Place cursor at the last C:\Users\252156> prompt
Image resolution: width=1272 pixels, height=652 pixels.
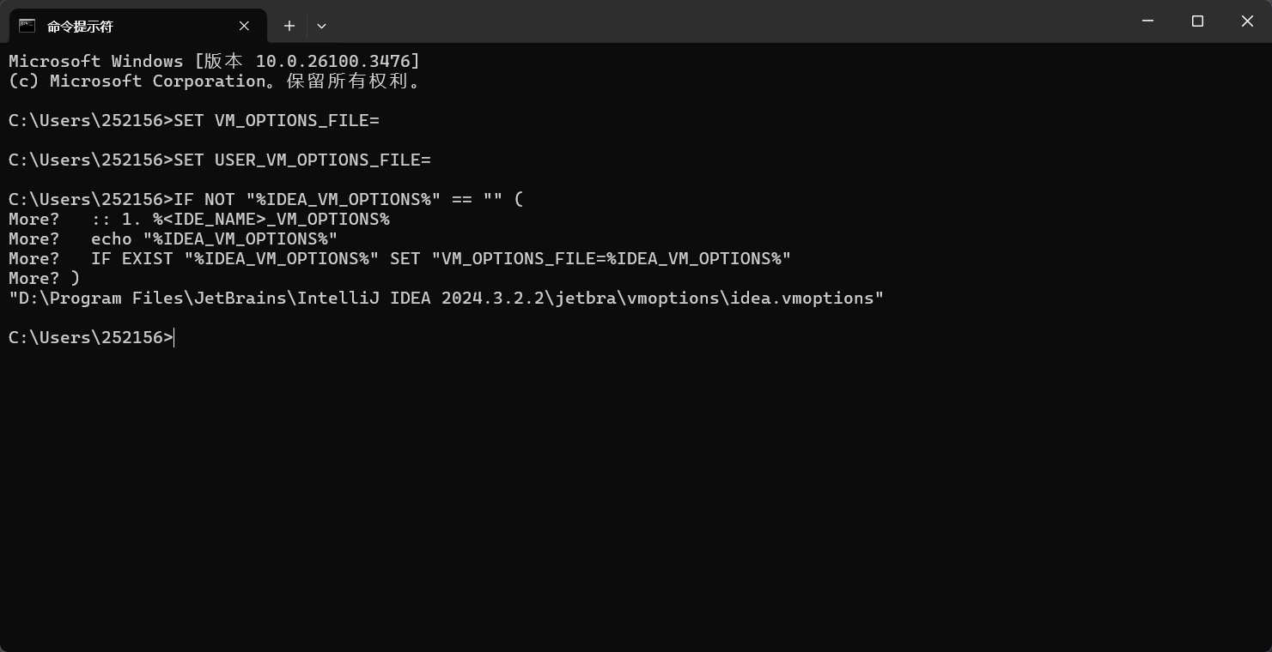[91, 337]
